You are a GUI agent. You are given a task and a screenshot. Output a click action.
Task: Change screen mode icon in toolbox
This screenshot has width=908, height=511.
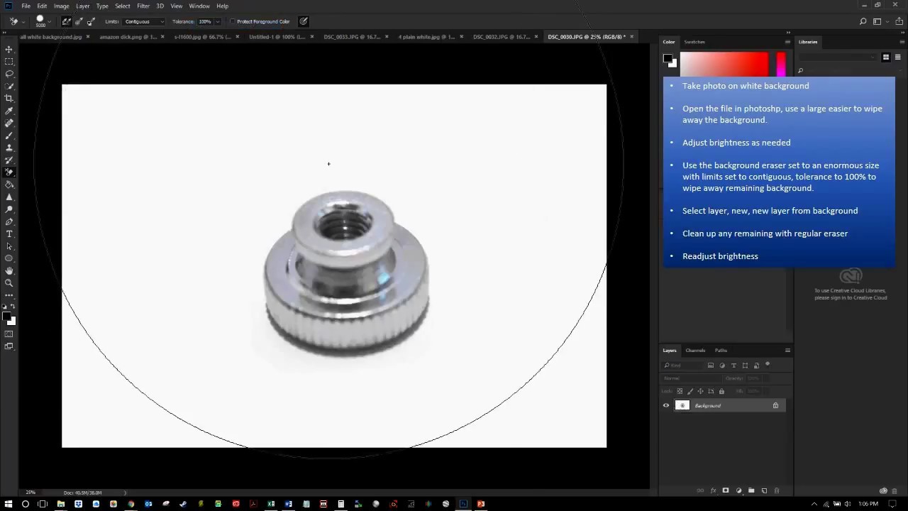[9, 346]
